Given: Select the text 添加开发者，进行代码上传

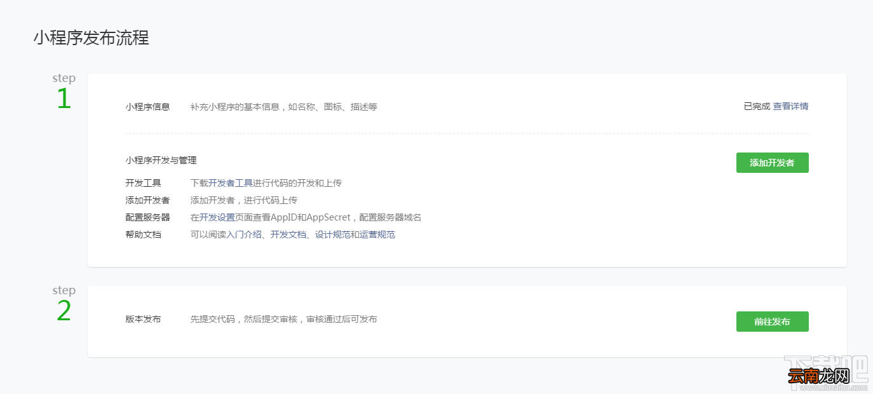Looking at the screenshot, I should pyautogui.click(x=244, y=200).
